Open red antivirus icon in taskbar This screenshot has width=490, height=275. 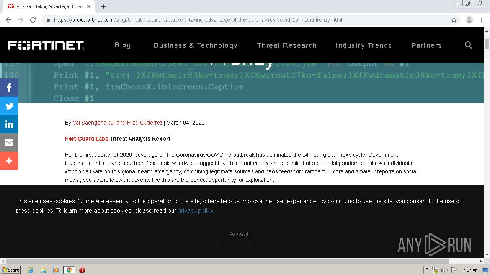click(82, 270)
